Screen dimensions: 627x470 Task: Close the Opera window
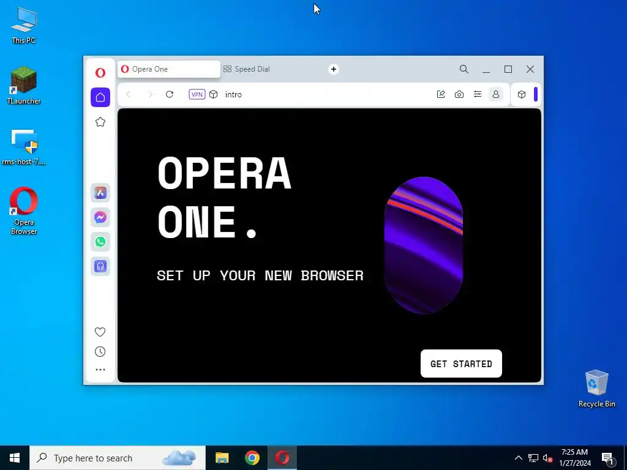click(530, 69)
